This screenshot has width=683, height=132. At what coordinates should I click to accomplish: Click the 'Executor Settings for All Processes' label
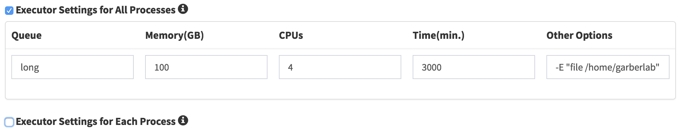click(x=96, y=10)
